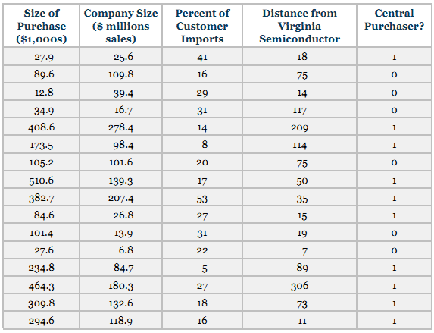Select the cell showing company size 278.4
This screenshot has height=333, width=434.
coord(120,127)
